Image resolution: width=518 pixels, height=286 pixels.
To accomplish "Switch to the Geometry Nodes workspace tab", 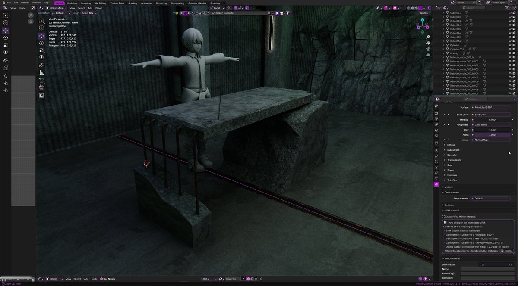I will [197, 3].
